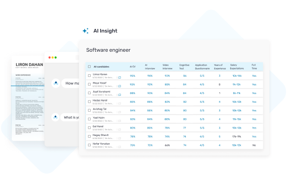Select the checkbox for Hagay Shavit

(x=89, y=136)
